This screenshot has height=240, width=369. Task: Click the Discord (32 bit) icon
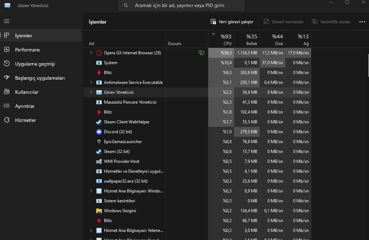(99, 132)
